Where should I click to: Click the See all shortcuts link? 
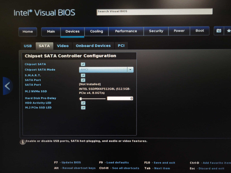126,168
